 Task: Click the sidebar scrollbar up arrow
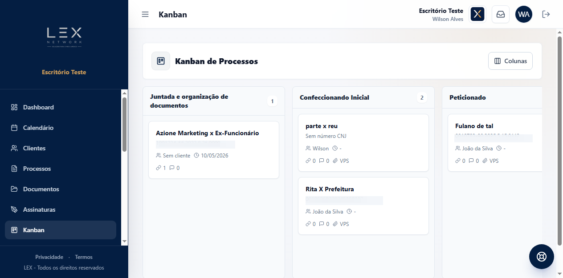click(x=125, y=93)
